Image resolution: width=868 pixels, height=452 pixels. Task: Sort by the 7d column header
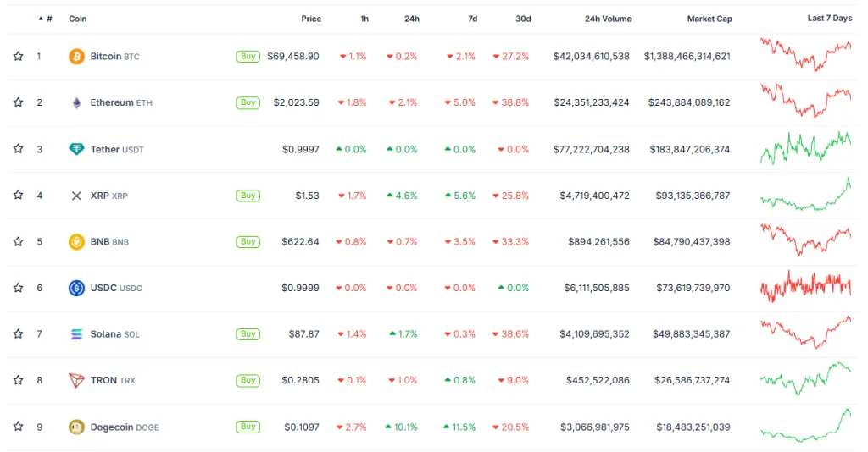[x=473, y=19]
